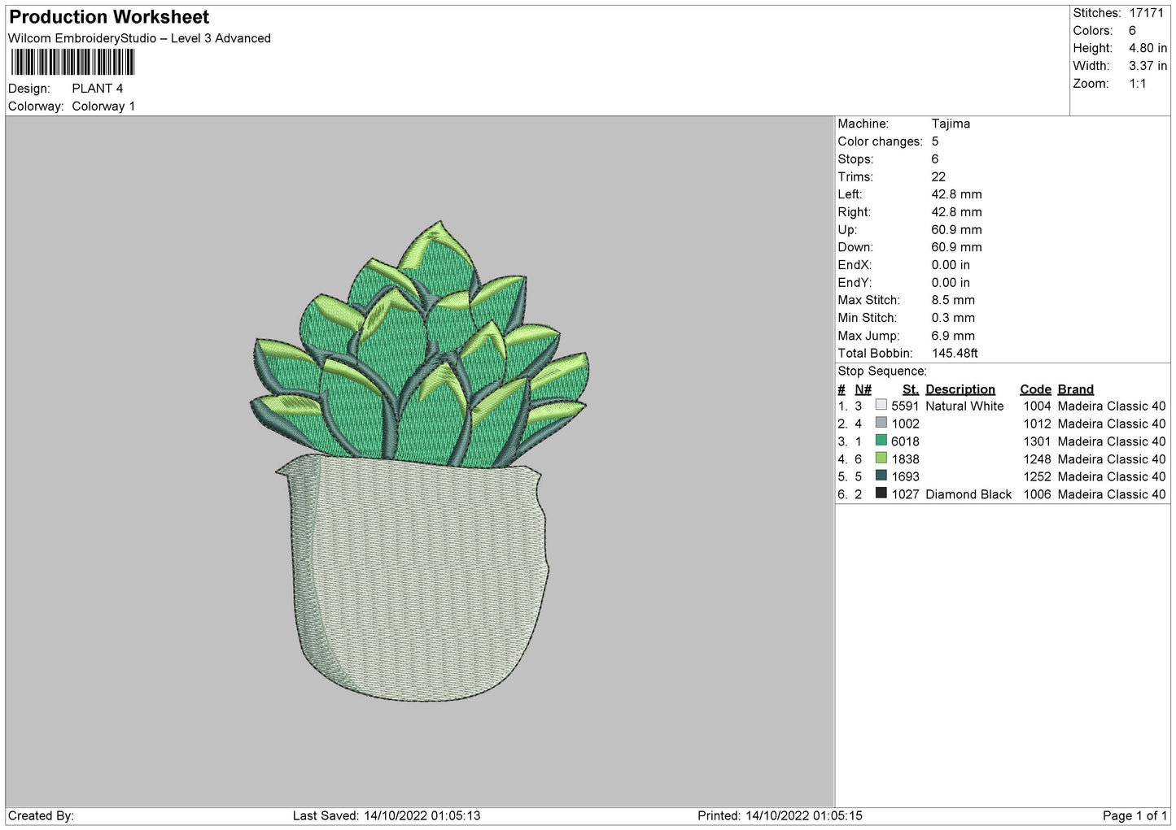This screenshot has height=830, width=1176.
Task: Click thread code 1301
Action: tap(1037, 441)
